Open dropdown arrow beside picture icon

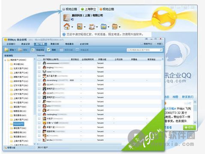point(84,27)
